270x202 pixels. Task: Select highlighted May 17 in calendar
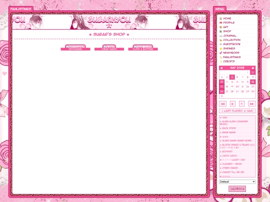click(221, 87)
